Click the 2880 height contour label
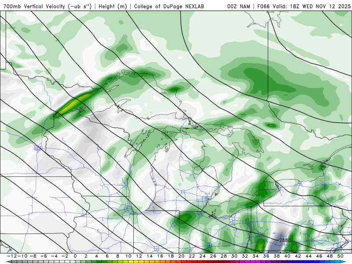 (x=285, y=240)
